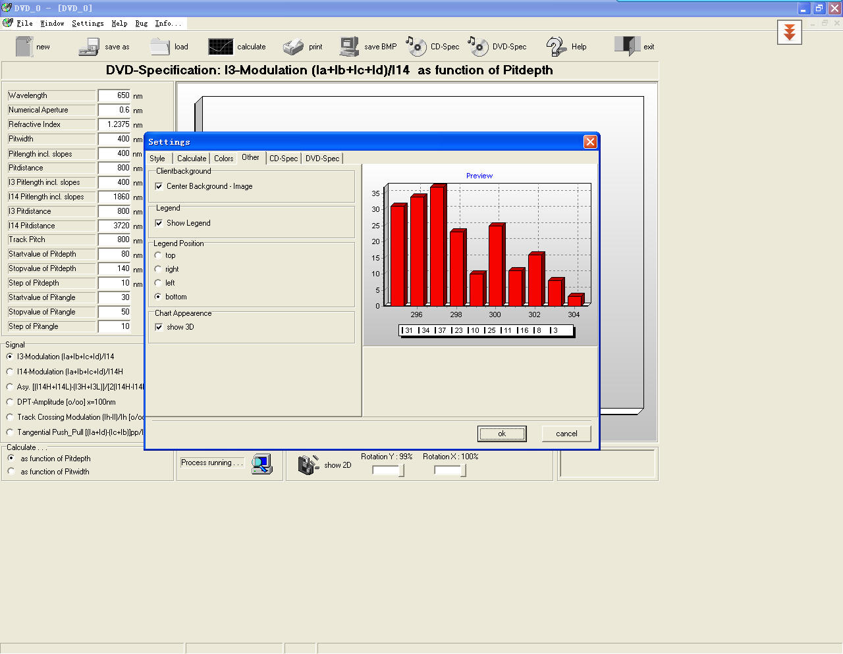Click the Track Pitch value field
Viewport: 843px width, 654px height.
(x=115, y=239)
